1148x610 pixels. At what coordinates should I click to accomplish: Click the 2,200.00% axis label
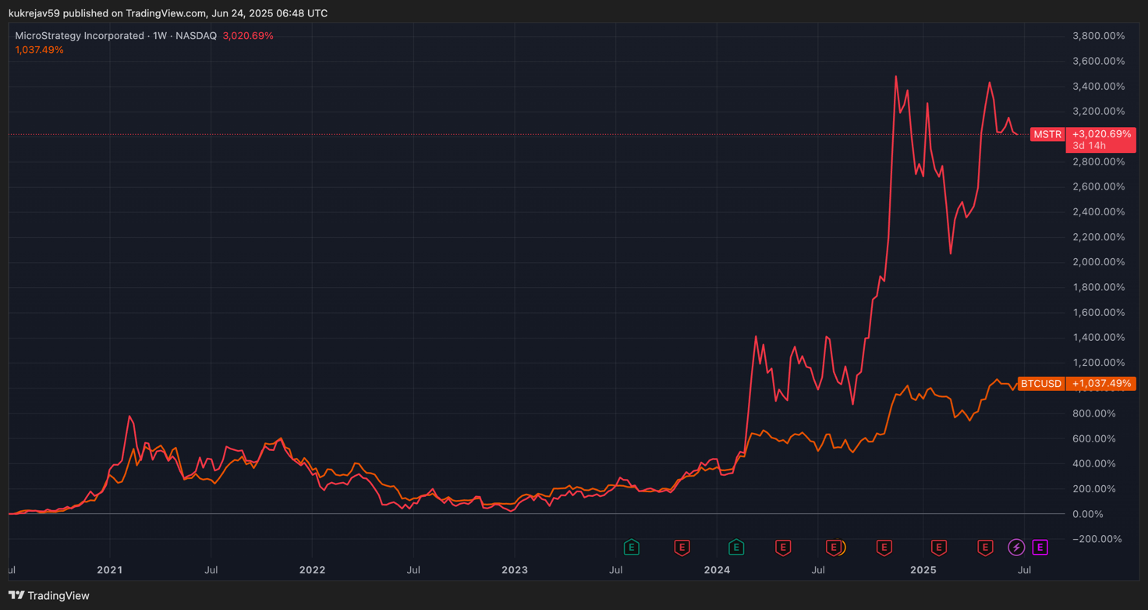(1099, 237)
